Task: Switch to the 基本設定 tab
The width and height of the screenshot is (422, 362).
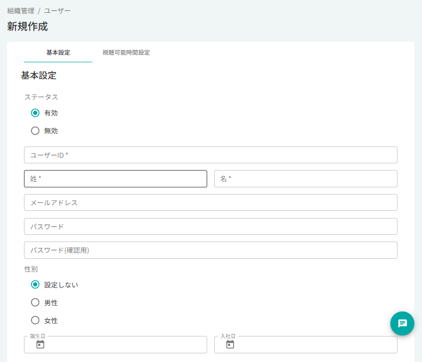Action: point(58,53)
